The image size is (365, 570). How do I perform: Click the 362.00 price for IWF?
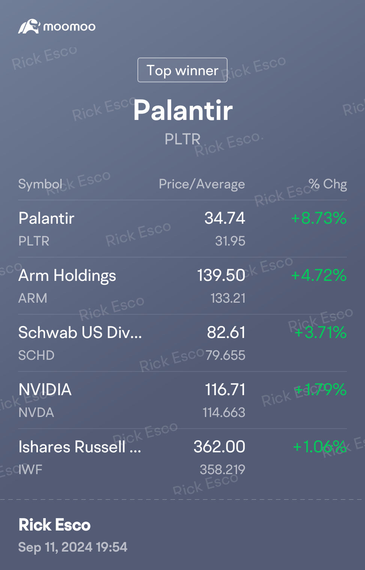pyautogui.click(x=219, y=447)
